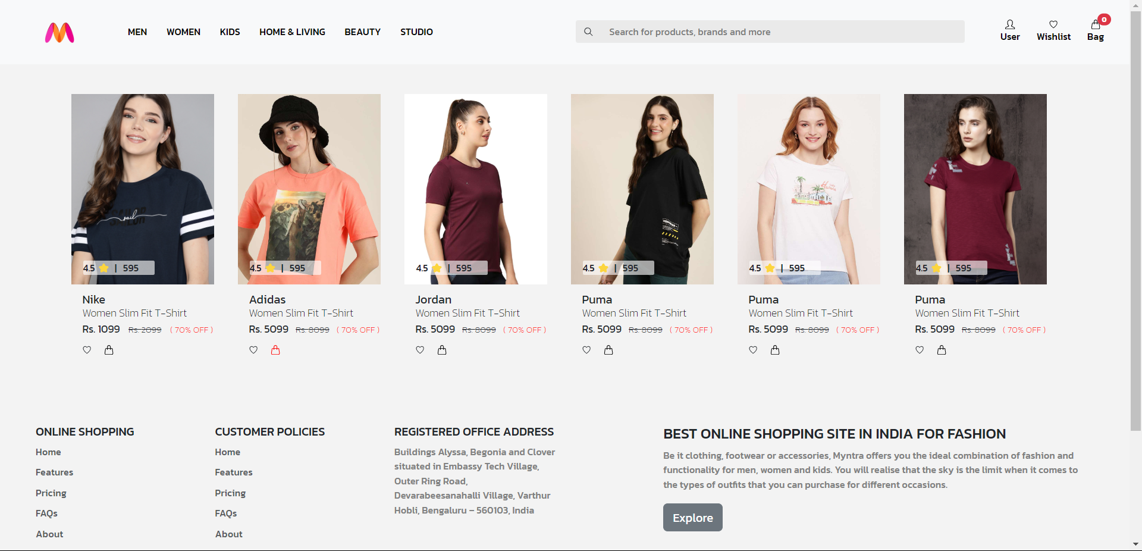
Task: Add Adidas T-Shirt to wishlist
Action: (253, 350)
